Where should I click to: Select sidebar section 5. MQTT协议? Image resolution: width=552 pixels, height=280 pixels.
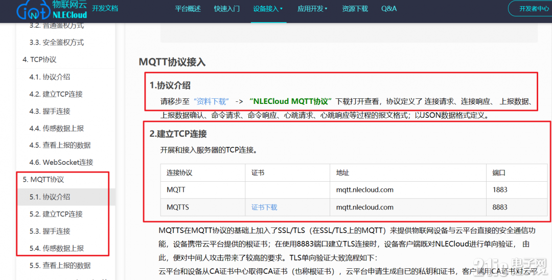coord(43,180)
